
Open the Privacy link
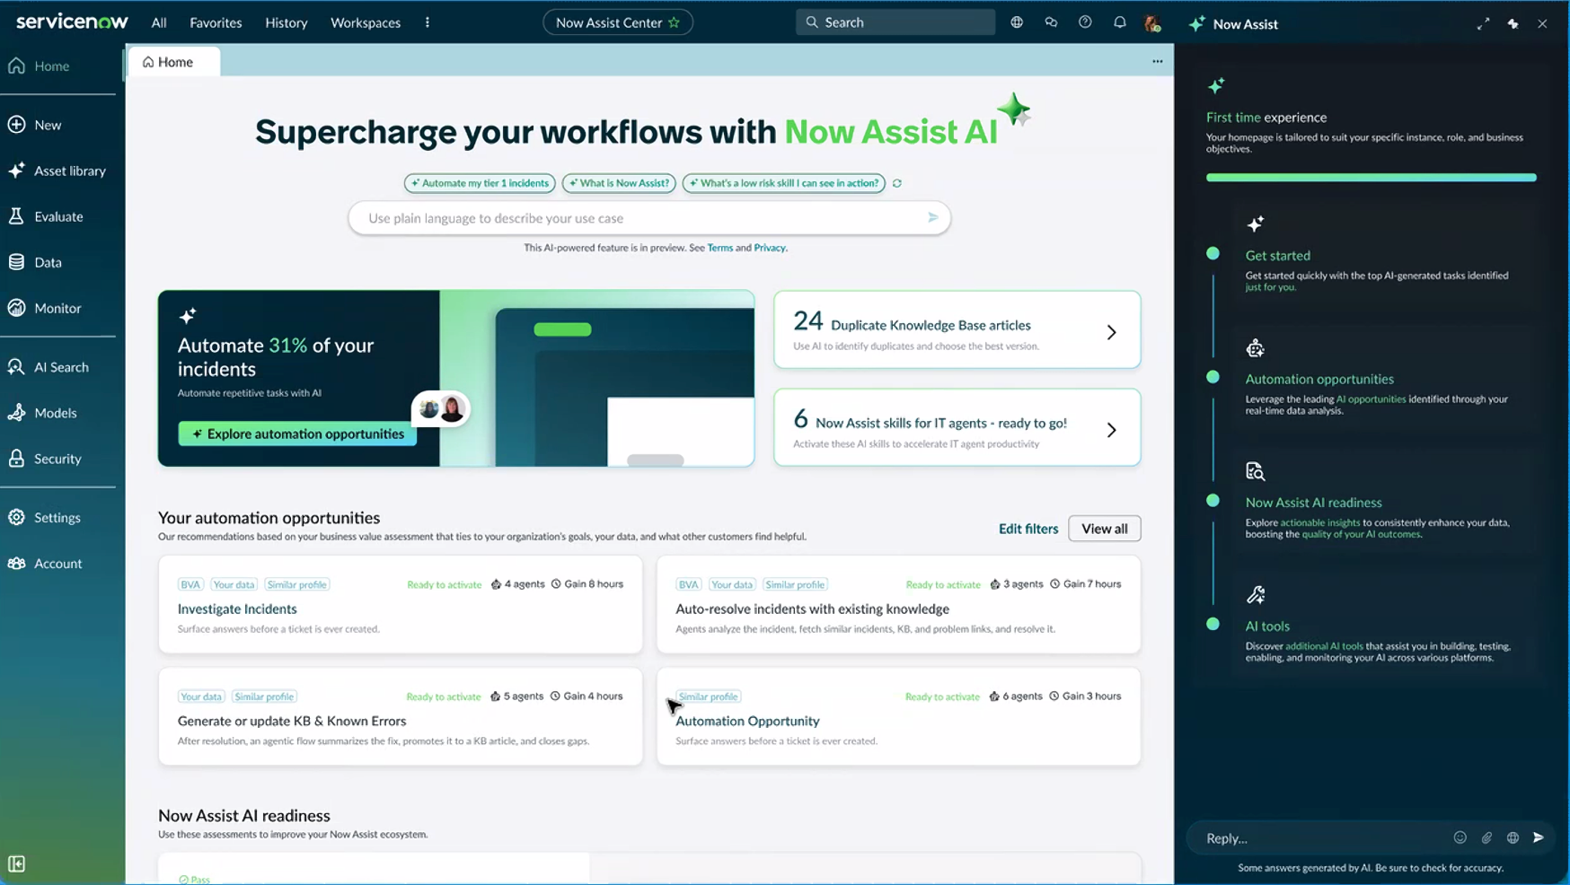tap(769, 248)
